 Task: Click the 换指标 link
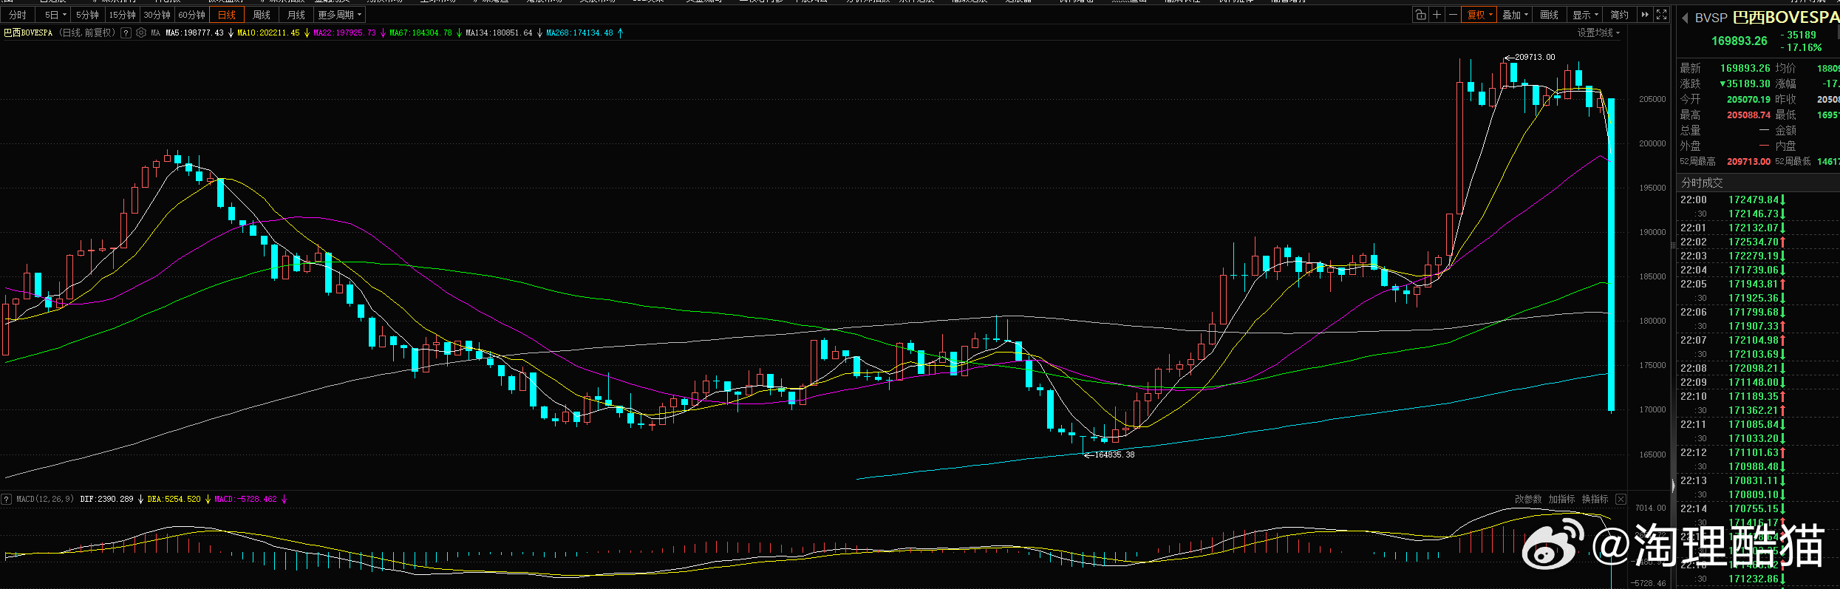click(1595, 500)
